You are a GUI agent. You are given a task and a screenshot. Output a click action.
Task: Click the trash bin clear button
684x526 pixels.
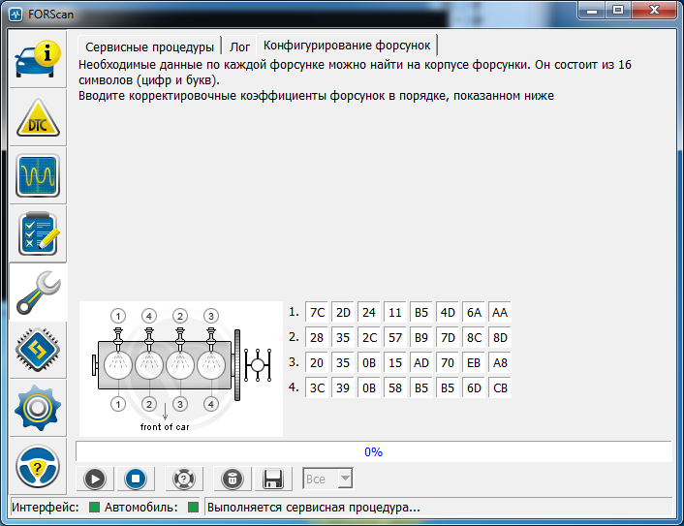(233, 479)
